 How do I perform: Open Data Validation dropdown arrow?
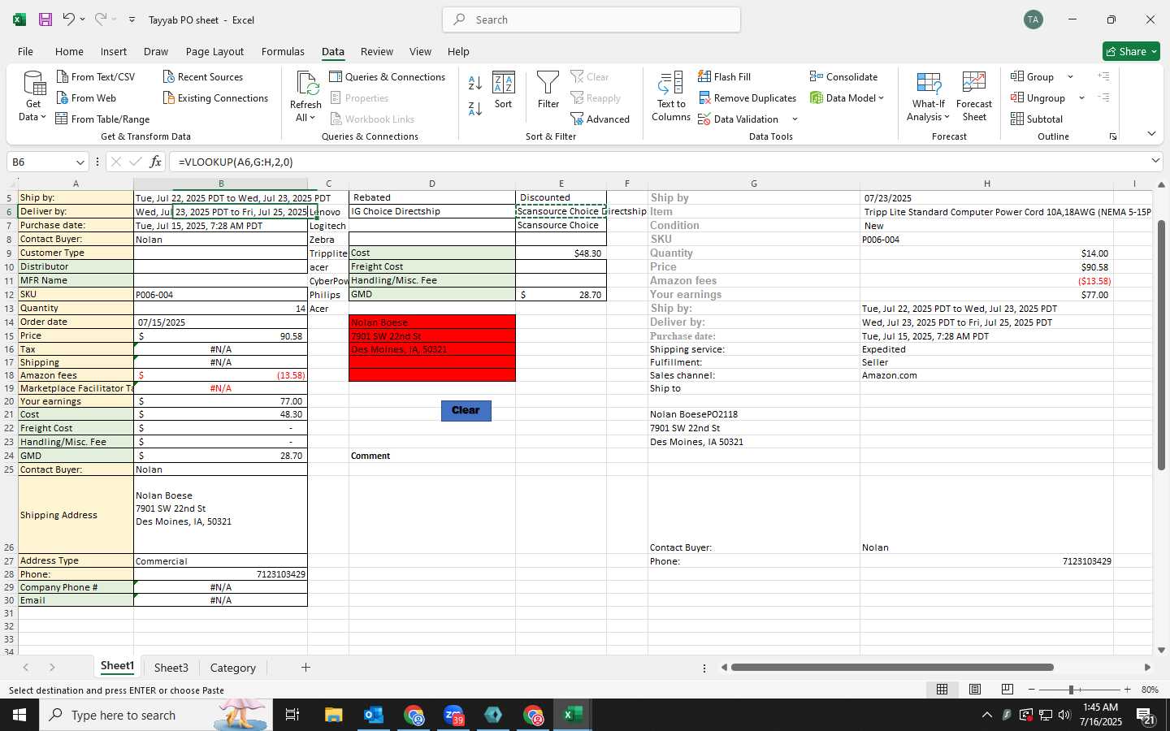pyautogui.click(x=795, y=119)
